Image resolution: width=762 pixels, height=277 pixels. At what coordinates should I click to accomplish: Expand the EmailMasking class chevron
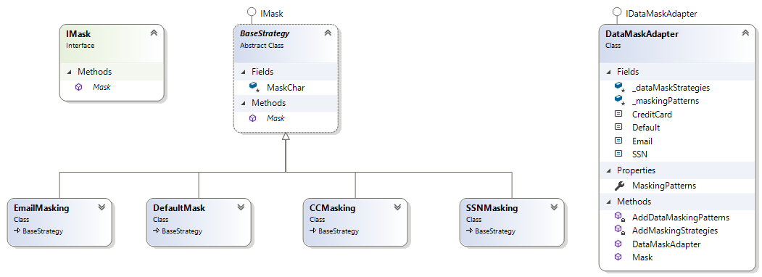click(x=102, y=207)
